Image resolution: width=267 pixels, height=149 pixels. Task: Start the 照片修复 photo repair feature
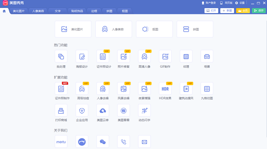click(124, 56)
